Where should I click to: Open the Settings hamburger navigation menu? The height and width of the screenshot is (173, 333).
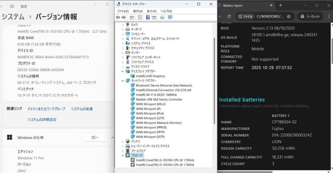(12, 6)
